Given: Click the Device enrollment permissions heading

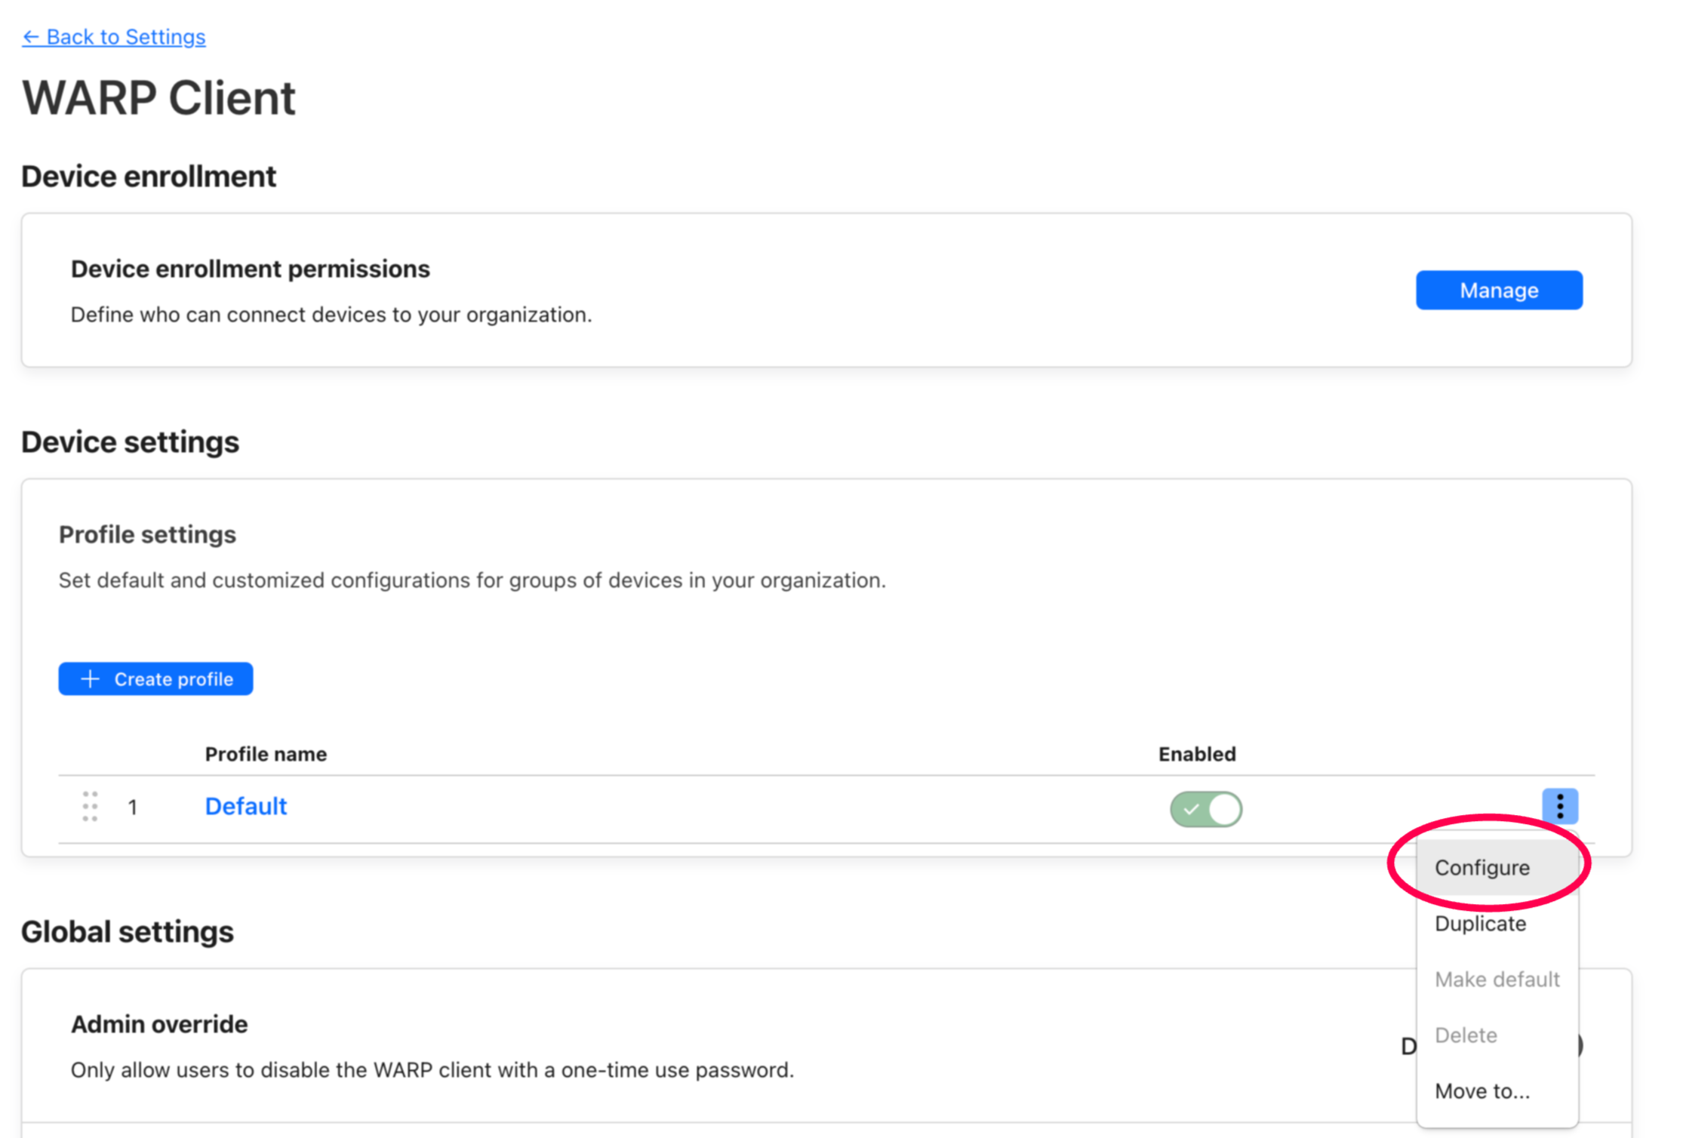Looking at the screenshot, I should 251,269.
